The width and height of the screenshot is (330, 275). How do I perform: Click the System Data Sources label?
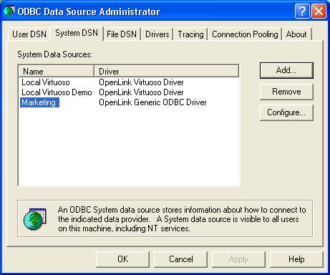coord(54,54)
